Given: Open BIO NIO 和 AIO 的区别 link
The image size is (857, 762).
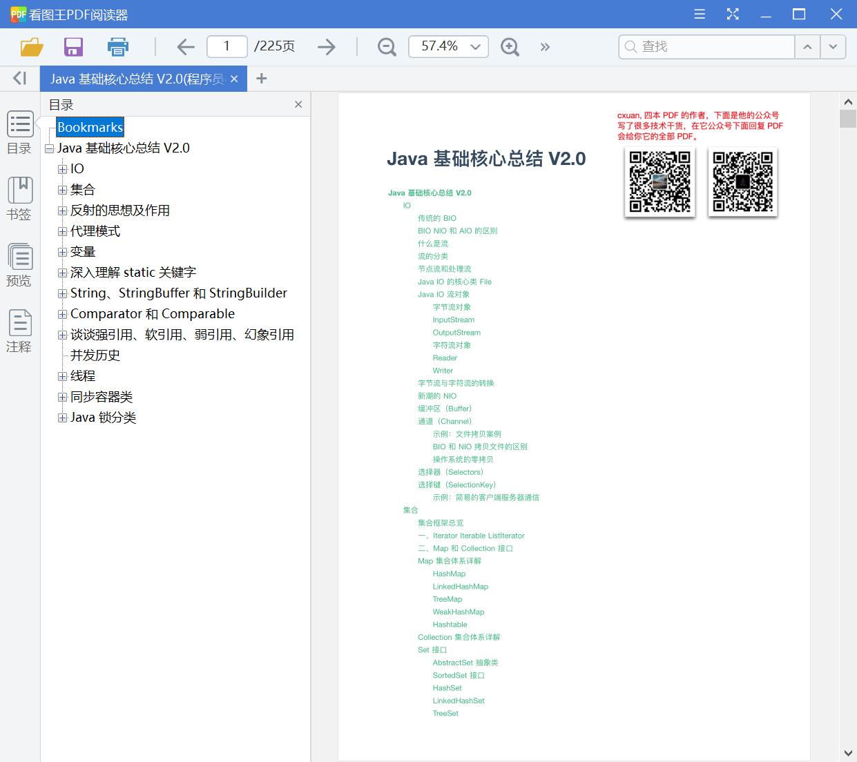Looking at the screenshot, I should (x=457, y=231).
